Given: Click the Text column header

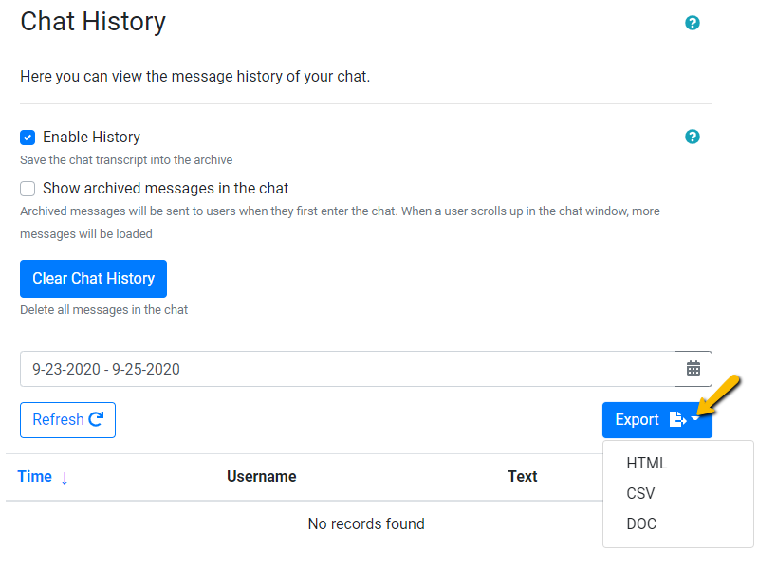Looking at the screenshot, I should tap(523, 477).
